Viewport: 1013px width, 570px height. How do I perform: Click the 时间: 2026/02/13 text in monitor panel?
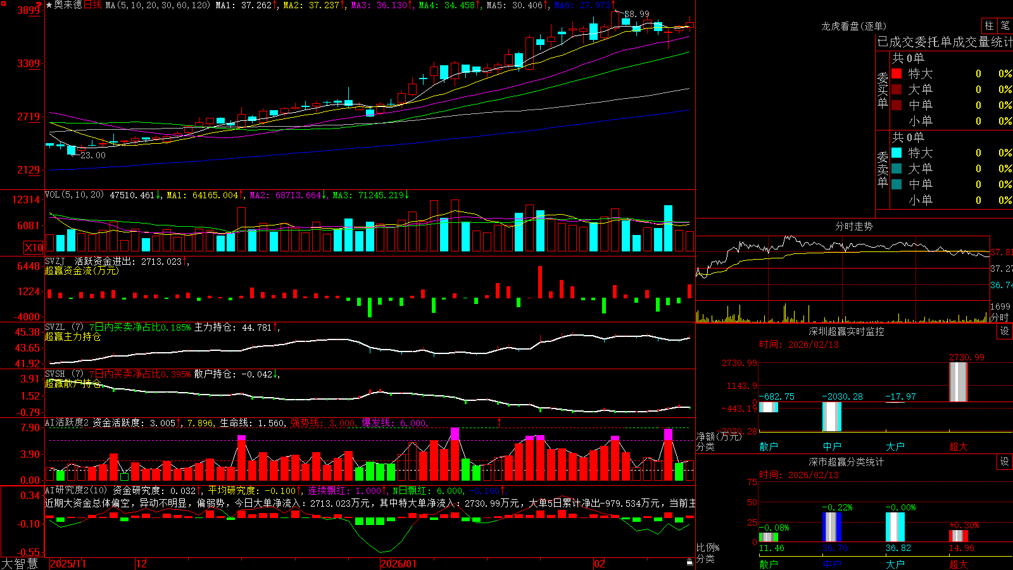pyautogui.click(x=799, y=345)
